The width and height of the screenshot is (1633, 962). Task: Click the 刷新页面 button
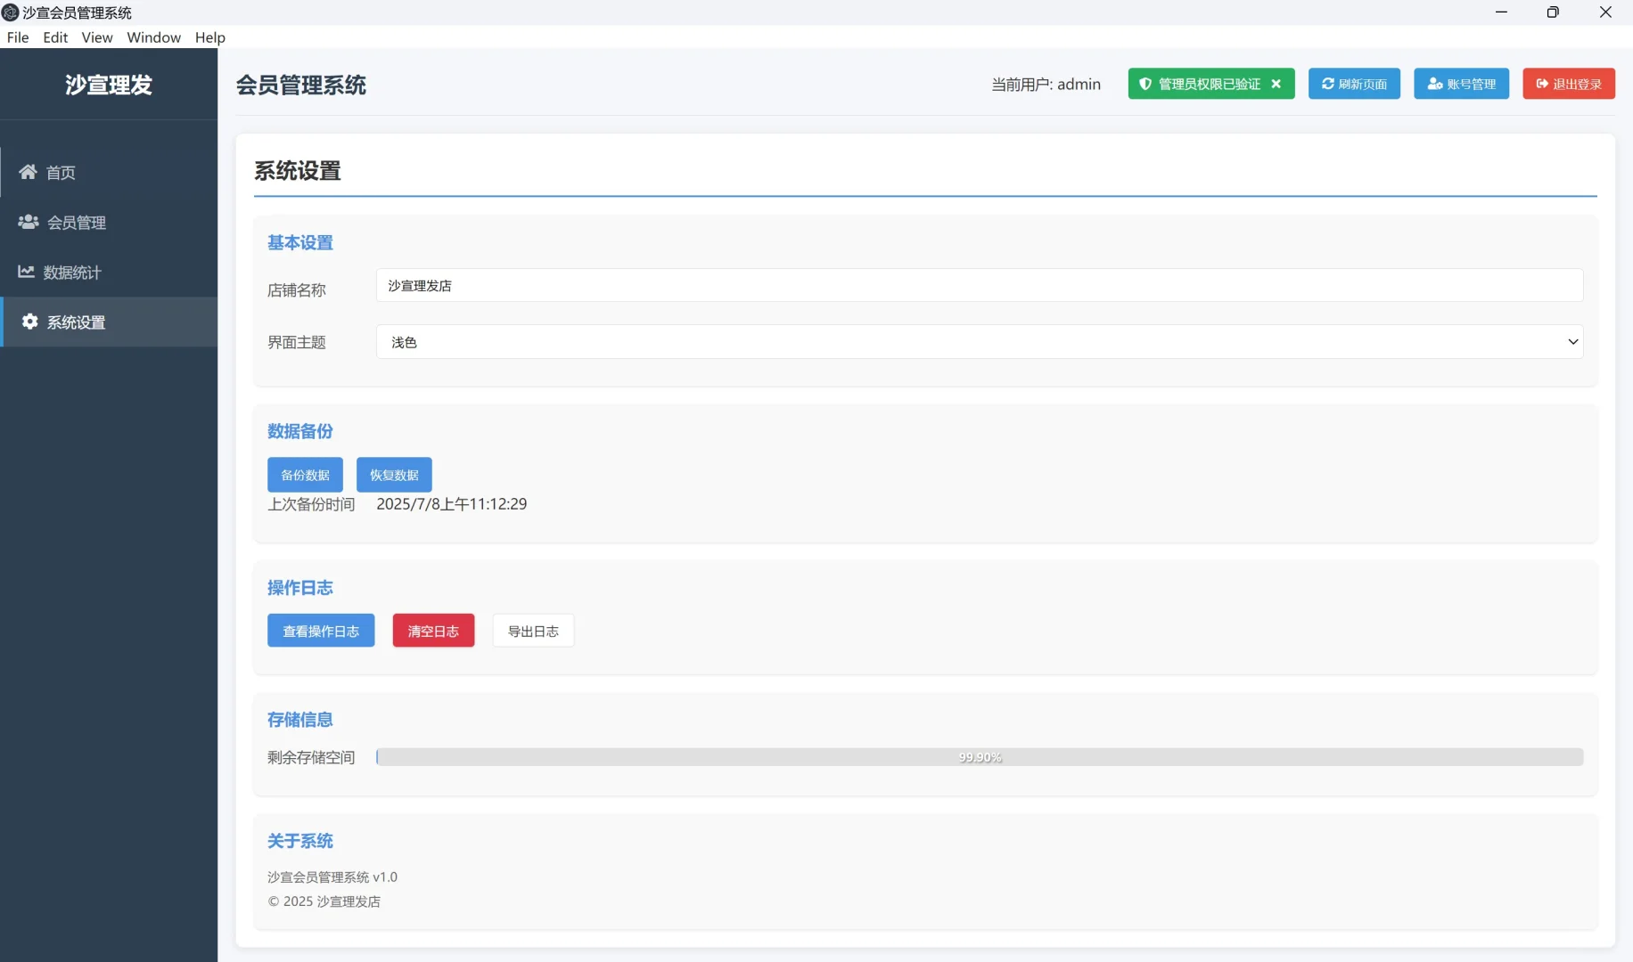(x=1354, y=84)
